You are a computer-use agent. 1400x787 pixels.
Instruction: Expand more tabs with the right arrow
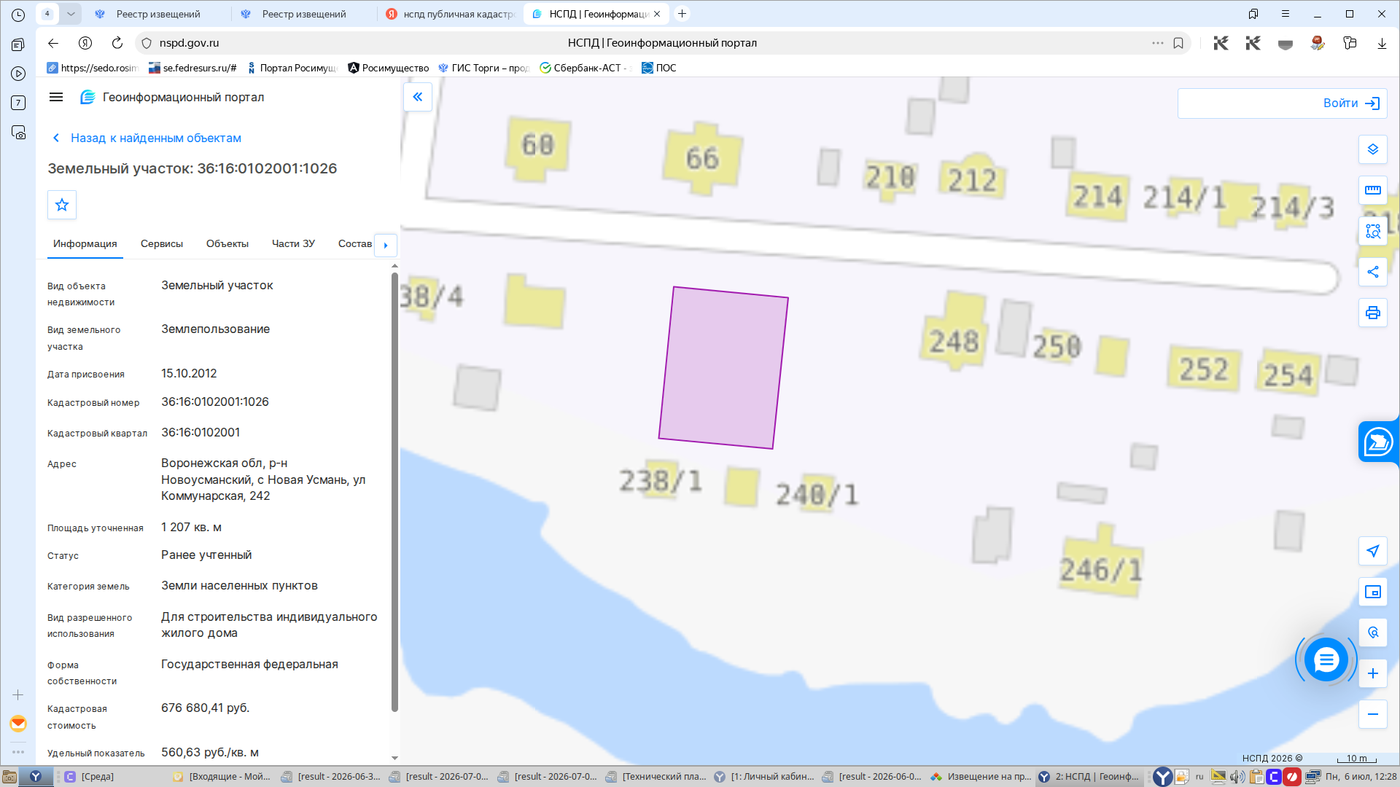coord(386,246)
